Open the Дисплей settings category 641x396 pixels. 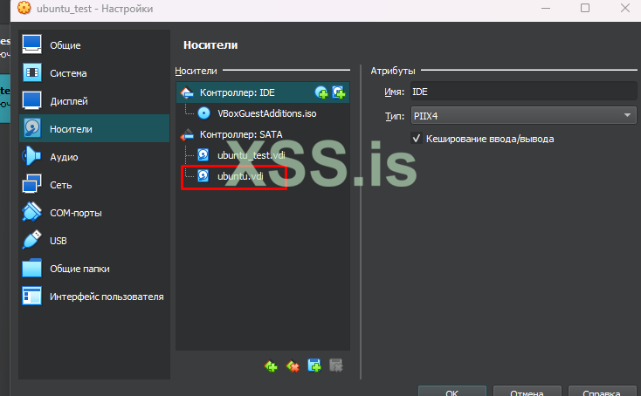click(x=94, y=101)
